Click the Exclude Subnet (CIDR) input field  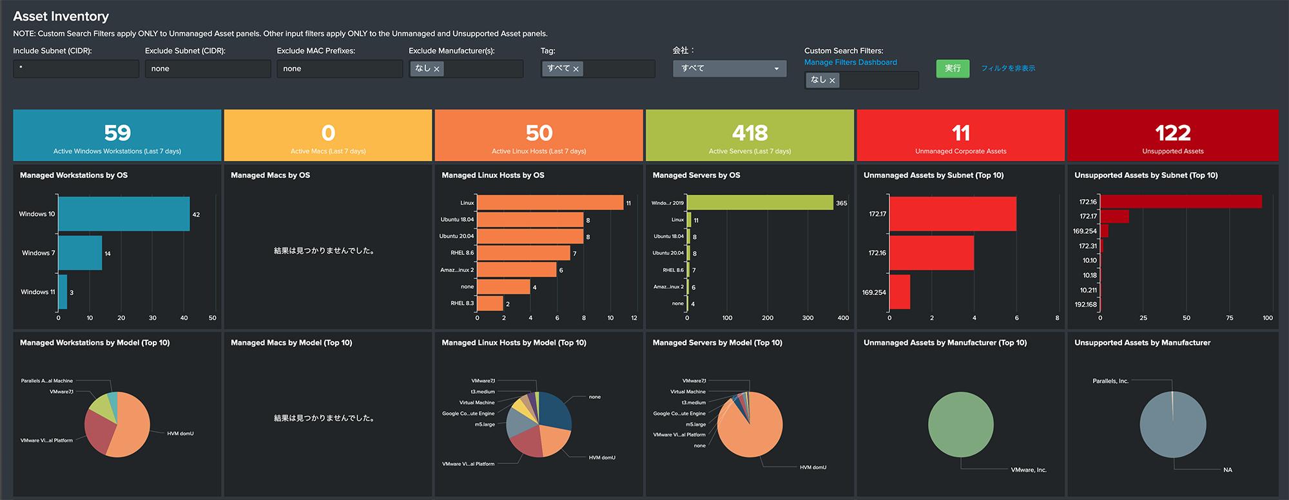pyautogui.click(x=208, y=69)
